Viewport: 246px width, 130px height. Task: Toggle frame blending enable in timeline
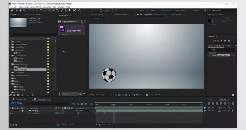point(82,104)
